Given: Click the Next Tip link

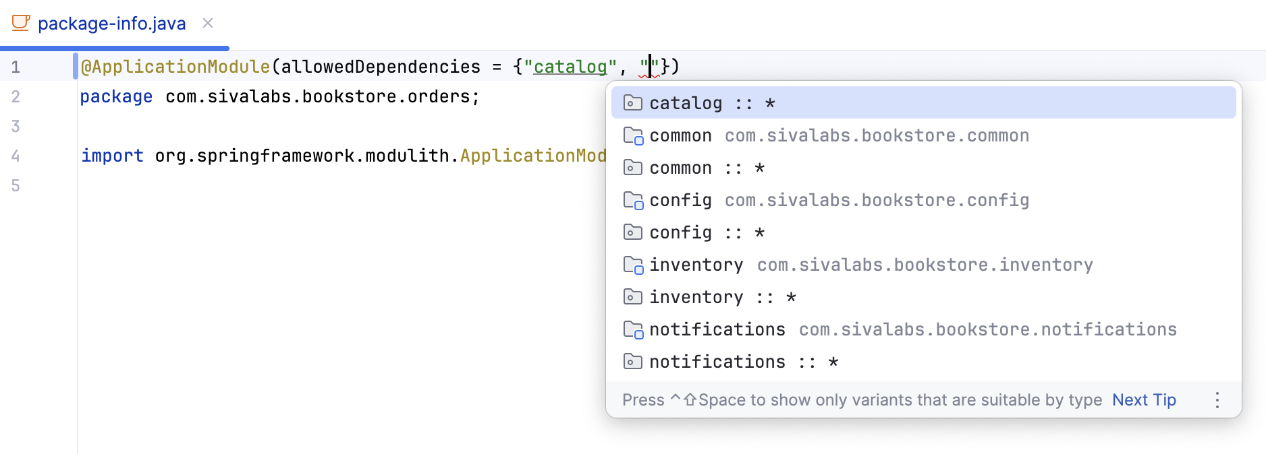Looking at the screenshot, I should pos(1144,399).
